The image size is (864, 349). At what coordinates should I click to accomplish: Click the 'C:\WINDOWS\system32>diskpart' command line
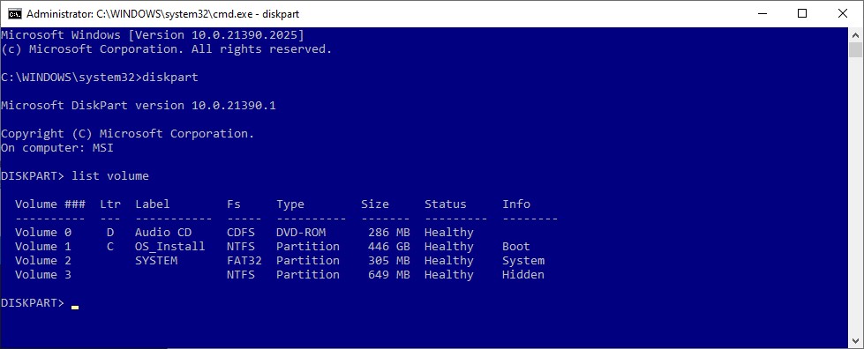coord(100,78)
